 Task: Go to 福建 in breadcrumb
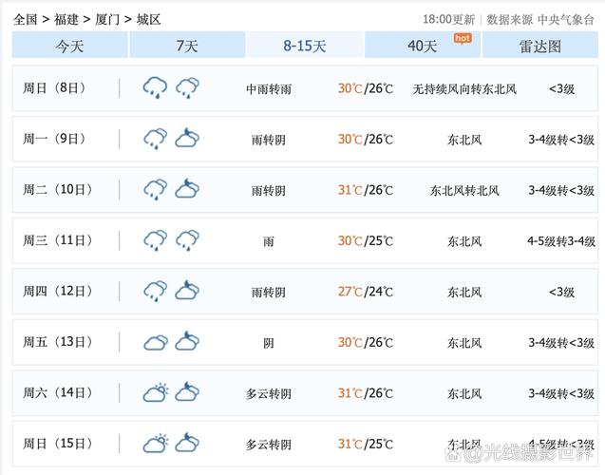point(66,19)
